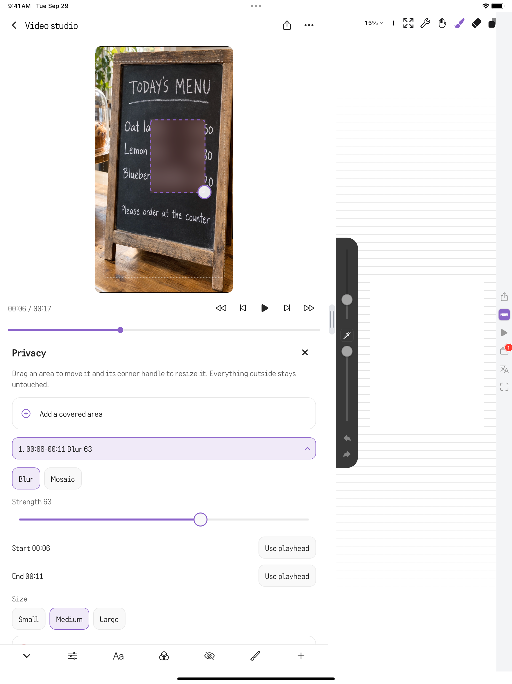512x684 pixels.
Task: Tap the battery status icon
Action: pyautogui.click(x=497, y=6)
